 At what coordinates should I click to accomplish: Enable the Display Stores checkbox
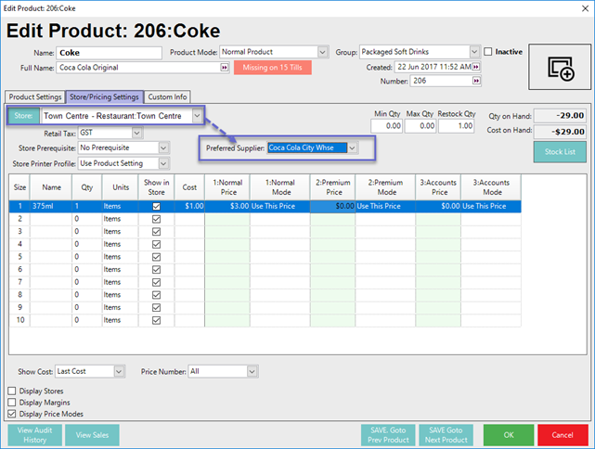12,391
